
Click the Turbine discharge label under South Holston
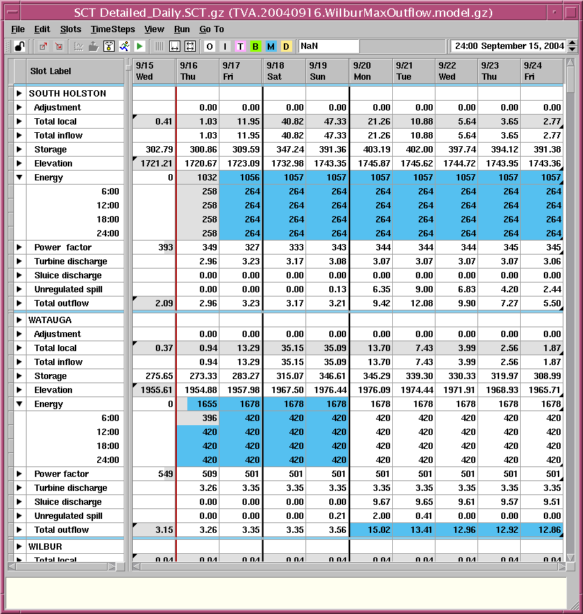[x=71, y=262]
